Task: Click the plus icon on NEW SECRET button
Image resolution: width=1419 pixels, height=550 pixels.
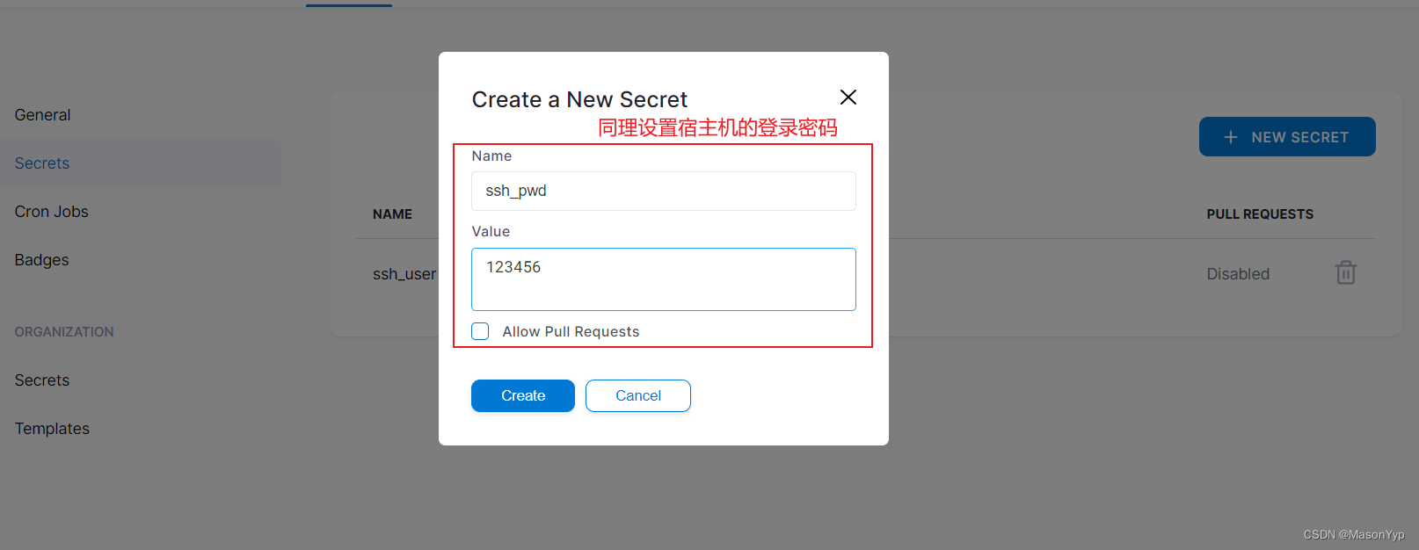Action: pos(1230,136)
